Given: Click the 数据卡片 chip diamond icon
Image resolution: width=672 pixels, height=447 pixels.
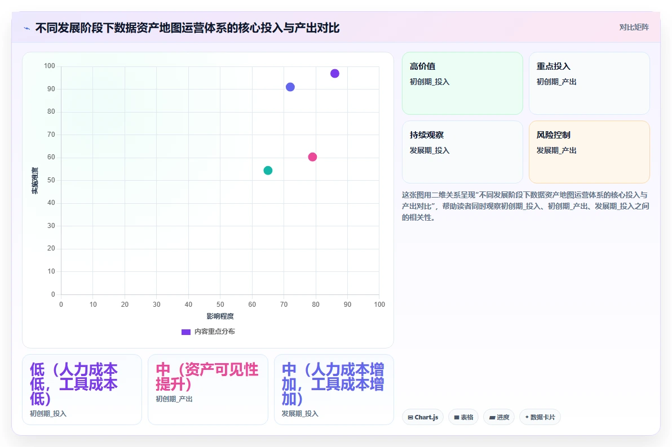Looking at the screenshot, I should 527,417.
